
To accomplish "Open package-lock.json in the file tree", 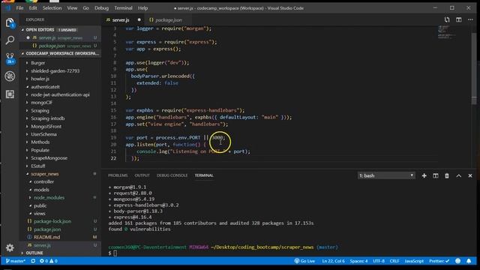I will (52, 221).
